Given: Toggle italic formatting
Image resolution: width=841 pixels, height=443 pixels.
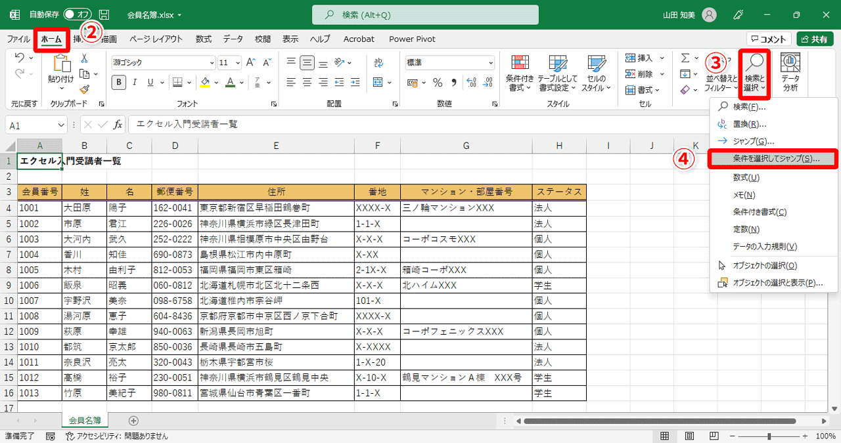Looking at the screenshot, I should coord(134,83).
